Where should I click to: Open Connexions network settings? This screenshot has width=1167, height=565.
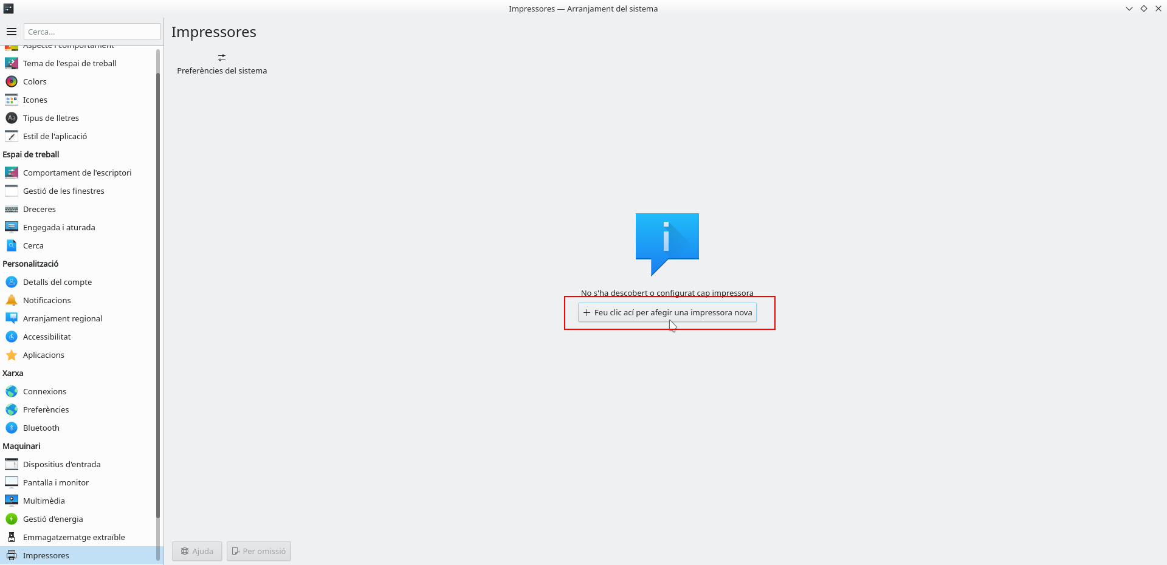45,391
